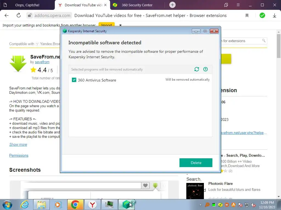This screenshot has width=281, height=210.
Task: Open Action Center flag tray icon
Action: [x=240, y=205]
